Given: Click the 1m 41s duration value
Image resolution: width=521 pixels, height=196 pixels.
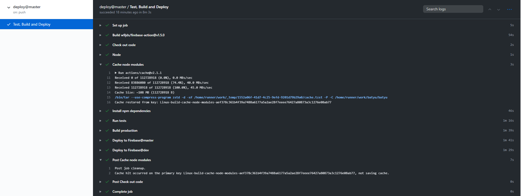Looking at the screenshot, I should 508,140.
